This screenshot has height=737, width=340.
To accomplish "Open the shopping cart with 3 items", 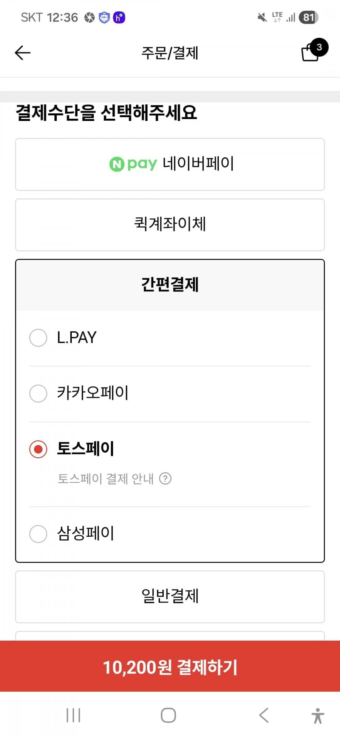I will [312, 52].
